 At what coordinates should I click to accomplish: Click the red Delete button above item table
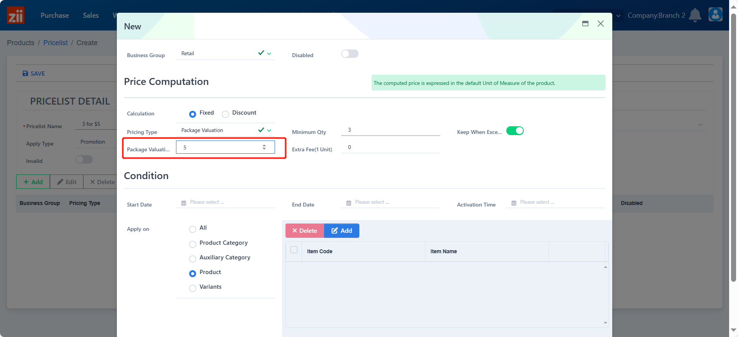pyautogui.click(x=305, y=230)
